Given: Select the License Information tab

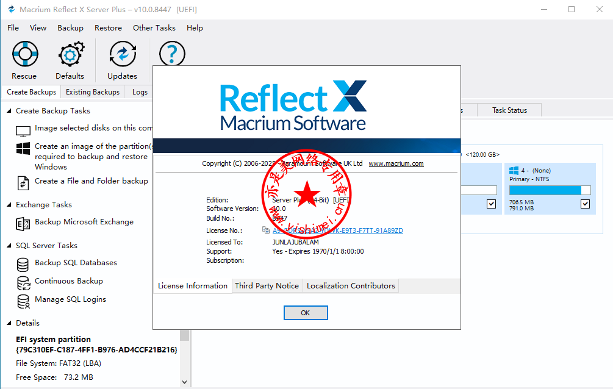Looking at the screenshot, I should coord(192,286).
